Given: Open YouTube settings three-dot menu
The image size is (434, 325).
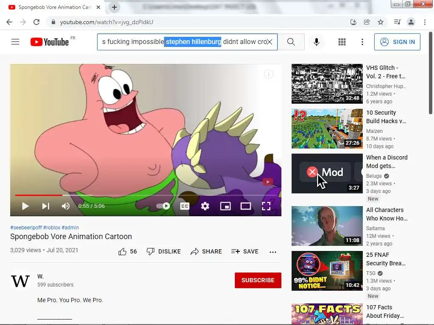Looking at the screenshot, I should pos(362,42).
